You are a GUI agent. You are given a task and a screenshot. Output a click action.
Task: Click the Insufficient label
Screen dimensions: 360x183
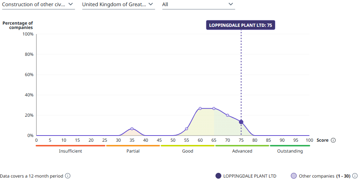coord(71,151)
